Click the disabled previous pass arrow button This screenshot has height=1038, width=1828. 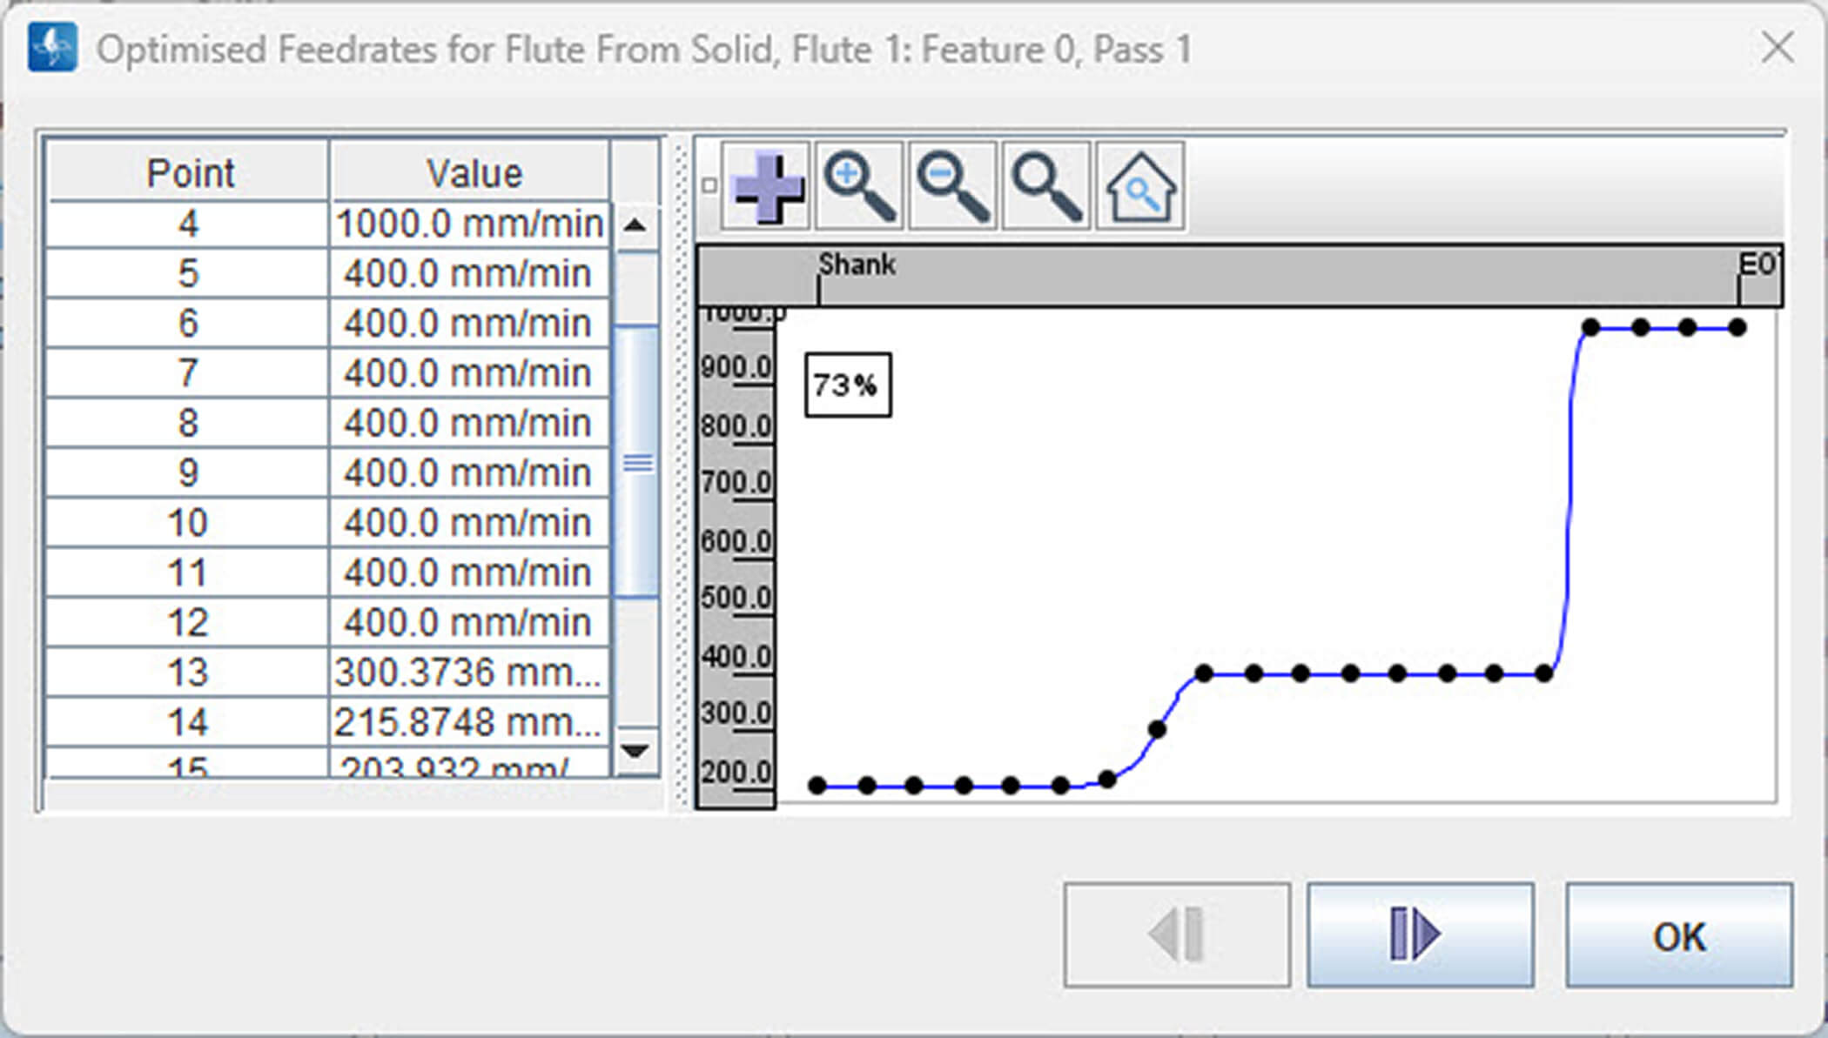(x=1176, y=934)
